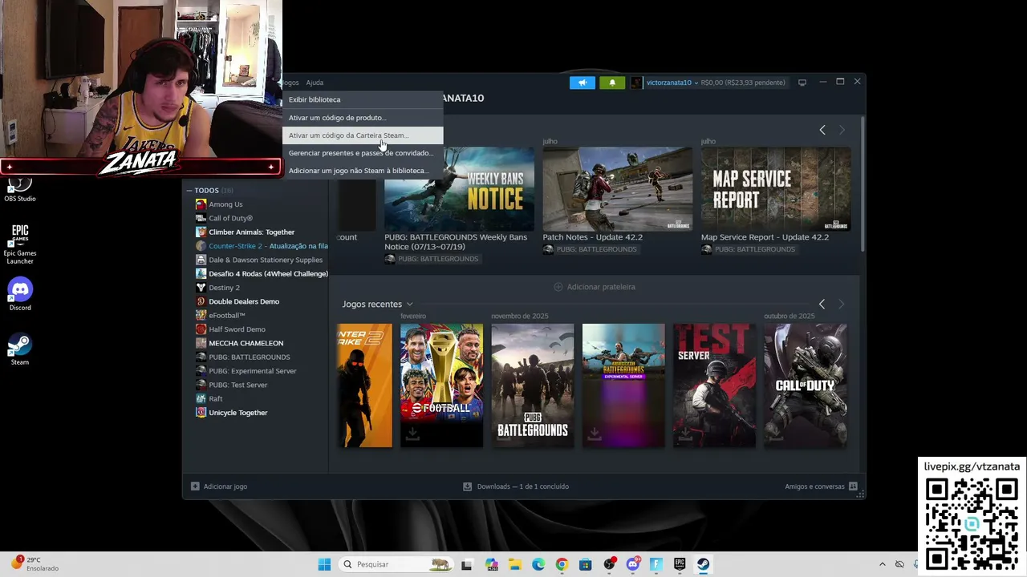Click the Windows taskbar Pesquisar search box
The width and height of the screenshot is (1027, 577).
pos(396,564)
